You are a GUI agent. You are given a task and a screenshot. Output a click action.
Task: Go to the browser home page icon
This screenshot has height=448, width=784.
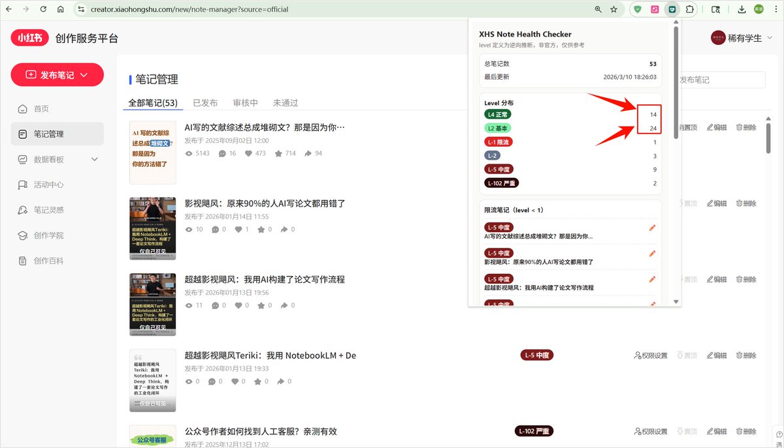coord(60,9)
